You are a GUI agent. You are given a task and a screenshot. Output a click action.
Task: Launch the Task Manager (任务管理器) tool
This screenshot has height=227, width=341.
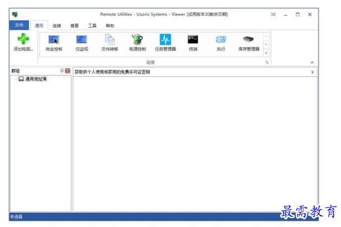pos(165,43)
